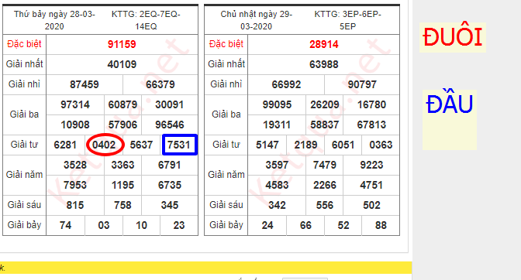Select second prize number 87459

tap(84, 84)
